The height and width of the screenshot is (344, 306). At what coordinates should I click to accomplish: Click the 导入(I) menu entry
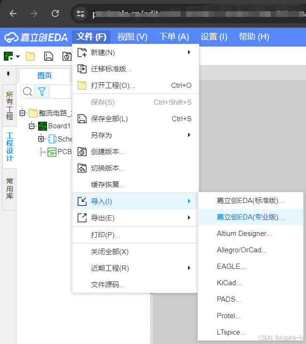coord(135,202)
